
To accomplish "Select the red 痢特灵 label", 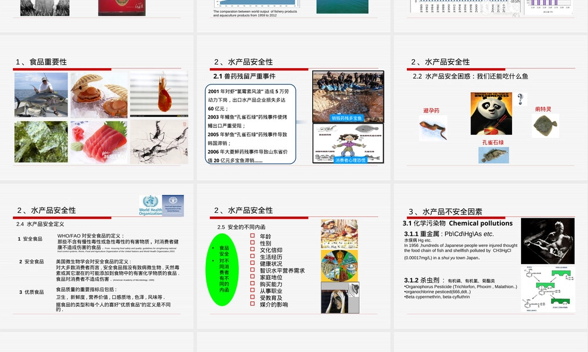I will 543,109.
